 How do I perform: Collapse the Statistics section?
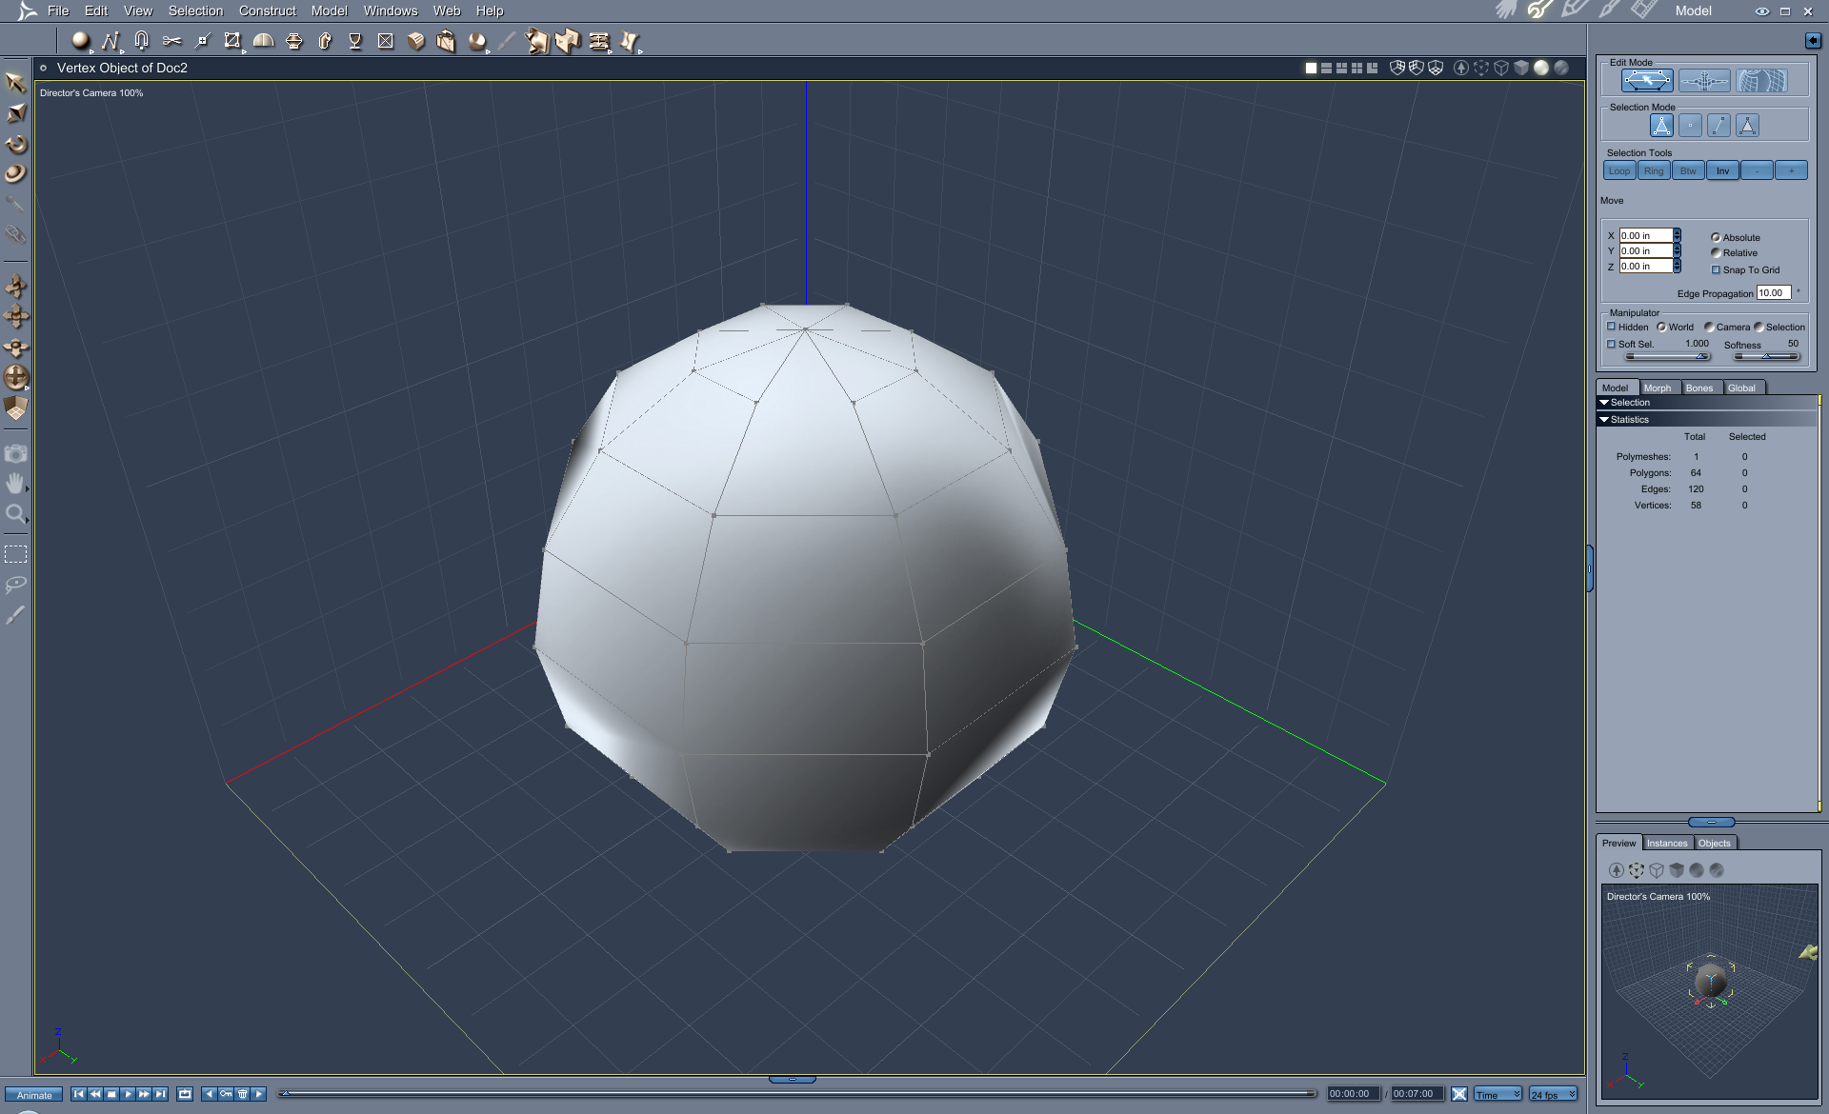(x=1604, y=419)
